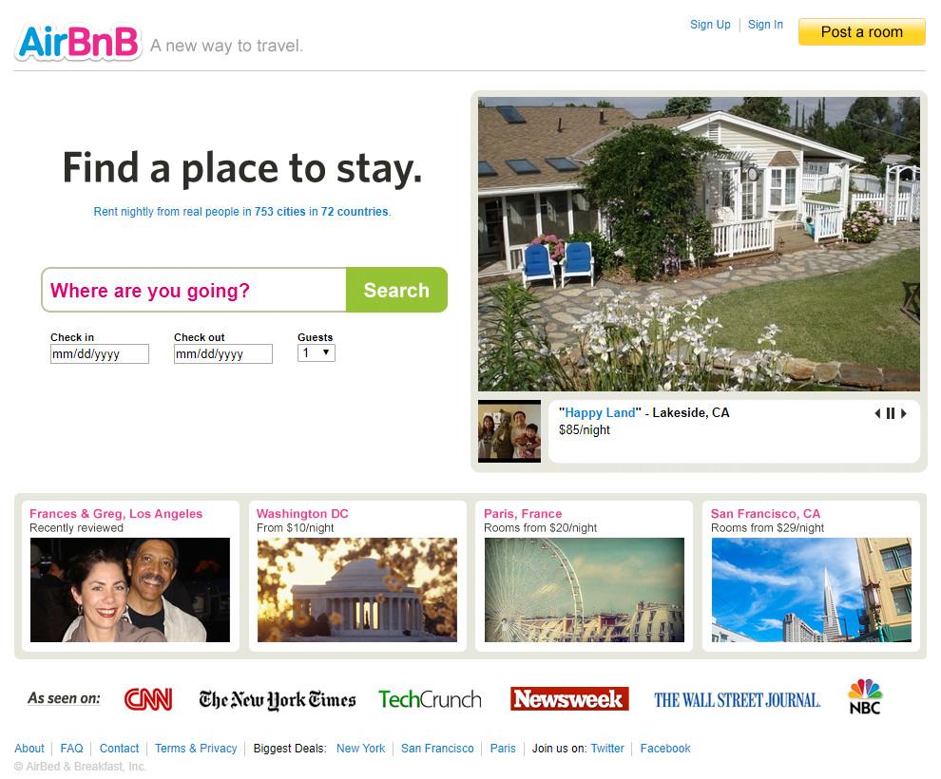This screenshot has width=941, height=779.
Task: Open the Sign Up link
Action: [x=710, y=25]
